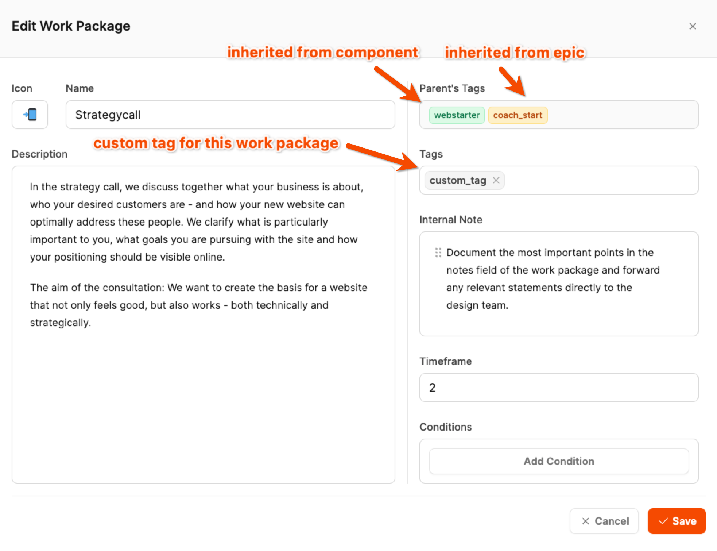This screenshot has height=551, width=717.
Task: Cancel editing the work package
Action: coord(604,521)
